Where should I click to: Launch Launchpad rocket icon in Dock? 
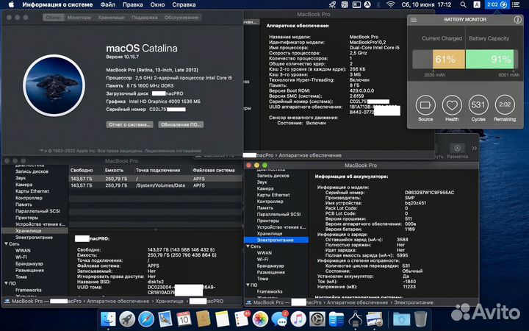pyautogui.click(x=127, y=319)
